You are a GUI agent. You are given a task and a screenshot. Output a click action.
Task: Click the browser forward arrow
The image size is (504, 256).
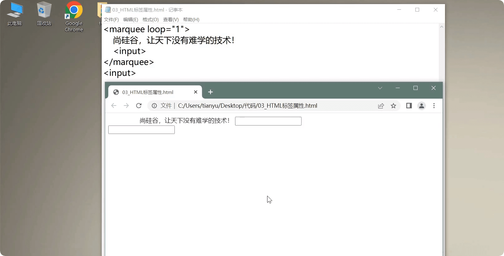[126, 106]
